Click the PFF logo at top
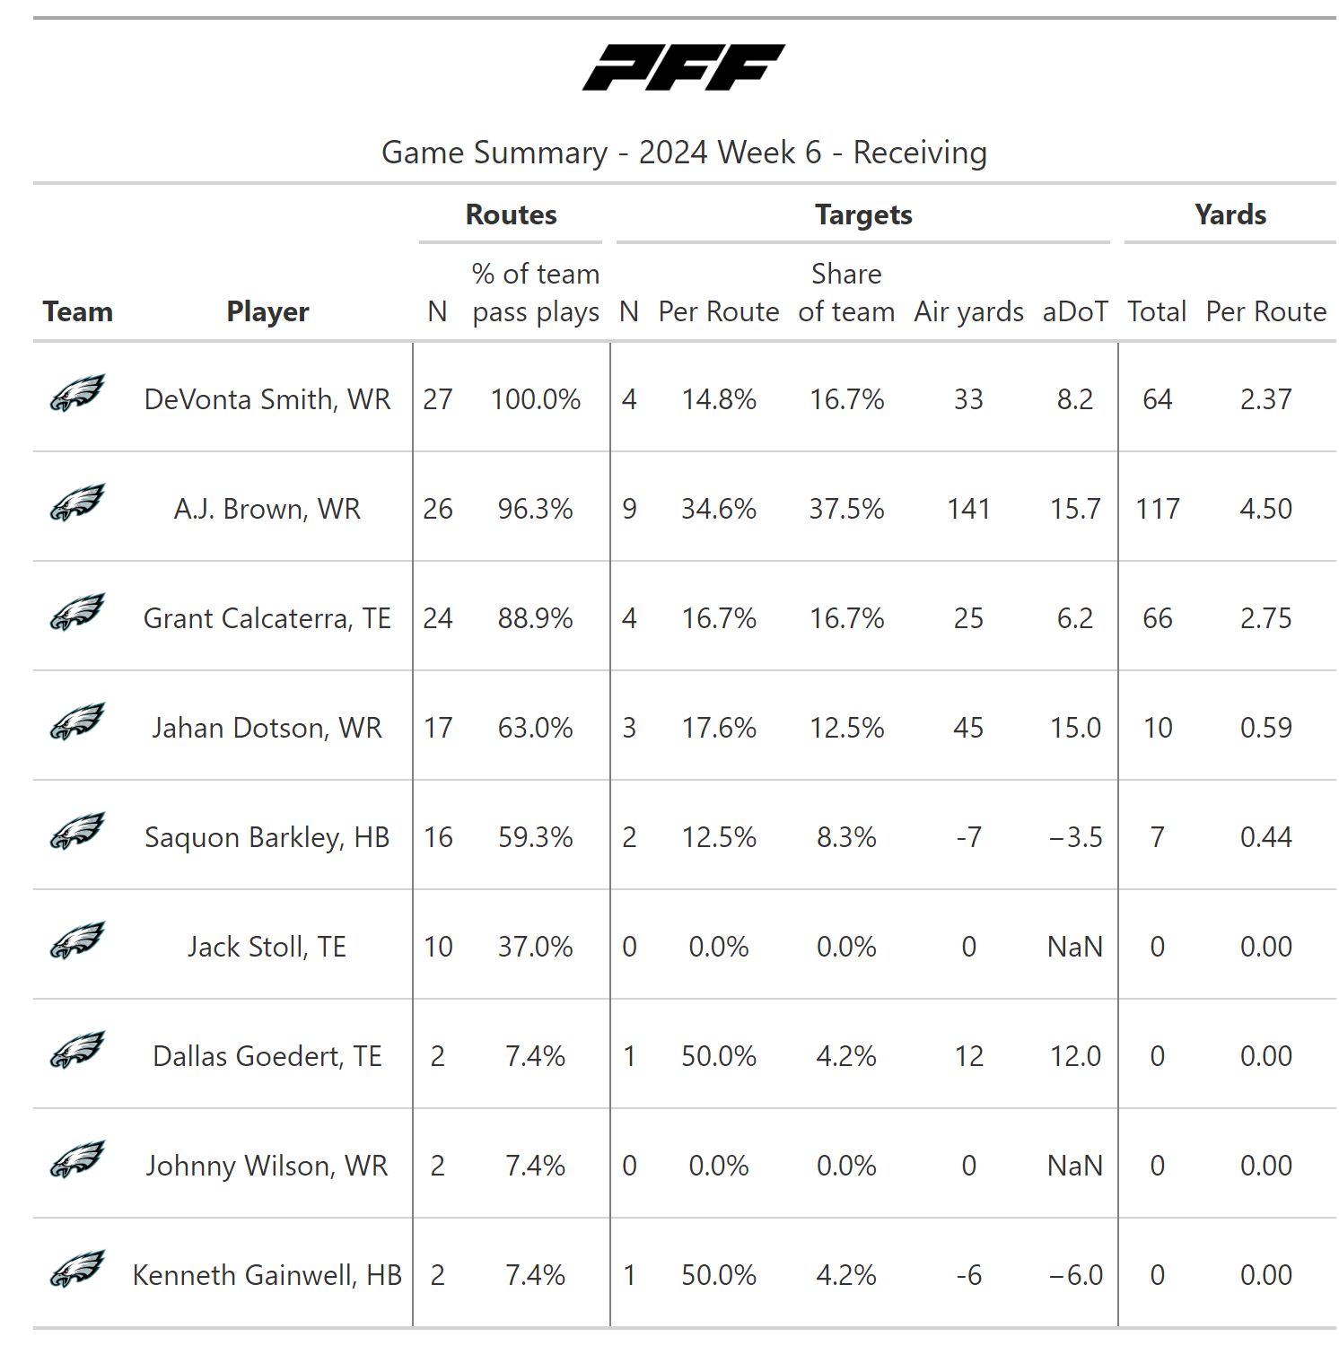This screenshot has height=1346, width=1339. coord(684,67)
